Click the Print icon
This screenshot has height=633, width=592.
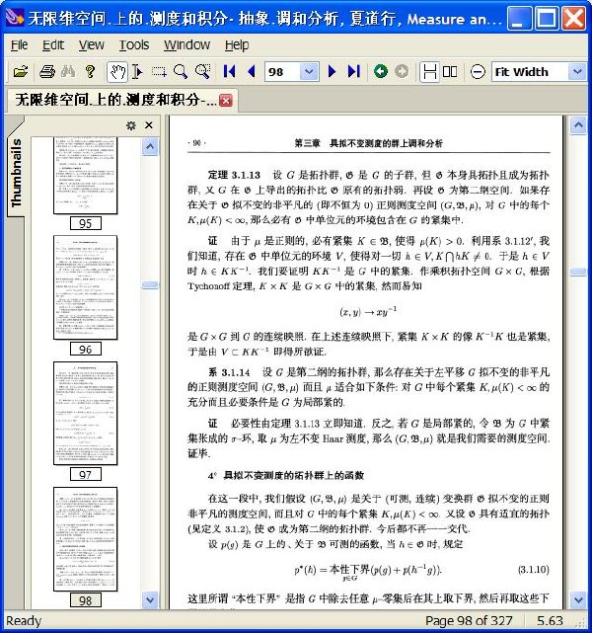point(47,72)
